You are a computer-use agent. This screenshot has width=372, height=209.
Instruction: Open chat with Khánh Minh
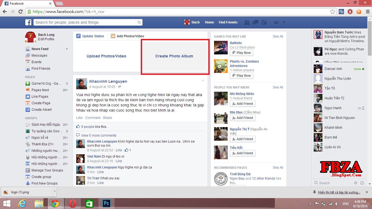[x=339, y=128]
